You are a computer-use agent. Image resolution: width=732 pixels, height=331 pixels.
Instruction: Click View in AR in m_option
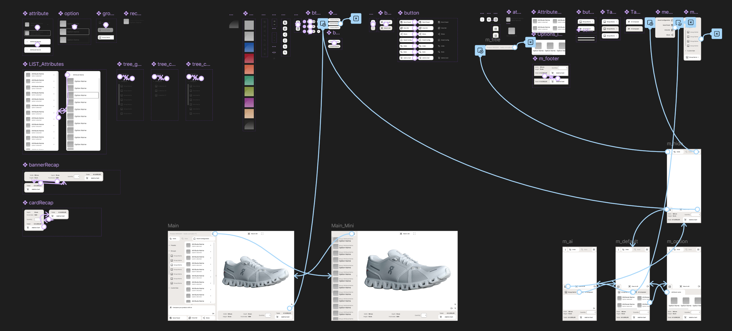(685, 286)
